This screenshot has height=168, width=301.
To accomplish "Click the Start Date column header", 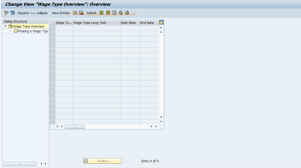I will 130,23.
